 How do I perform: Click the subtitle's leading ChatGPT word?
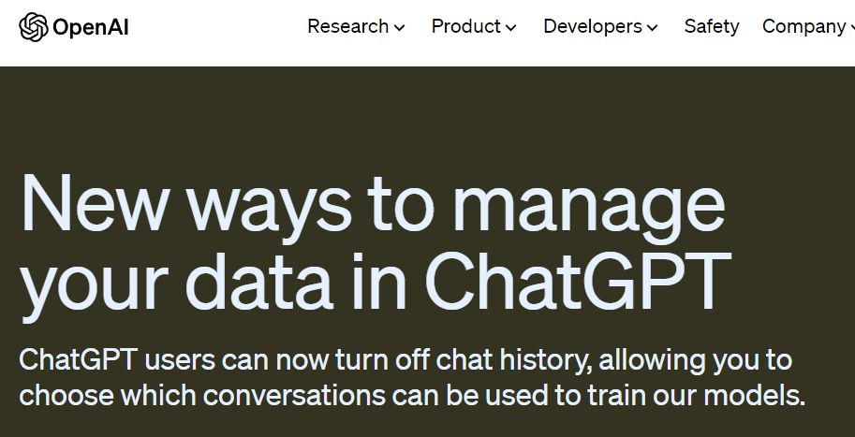(x=78, y=360)
